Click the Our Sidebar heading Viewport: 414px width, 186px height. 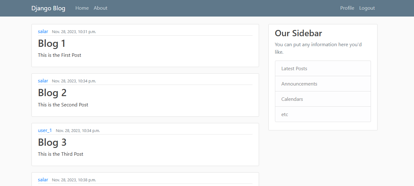(298, 33)
